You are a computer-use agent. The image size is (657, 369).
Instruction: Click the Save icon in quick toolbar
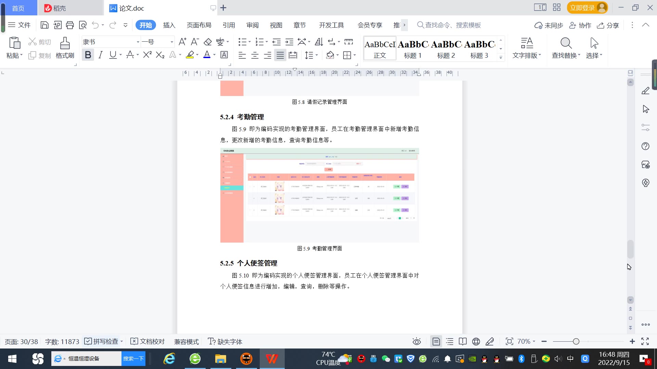pos(44,25)
